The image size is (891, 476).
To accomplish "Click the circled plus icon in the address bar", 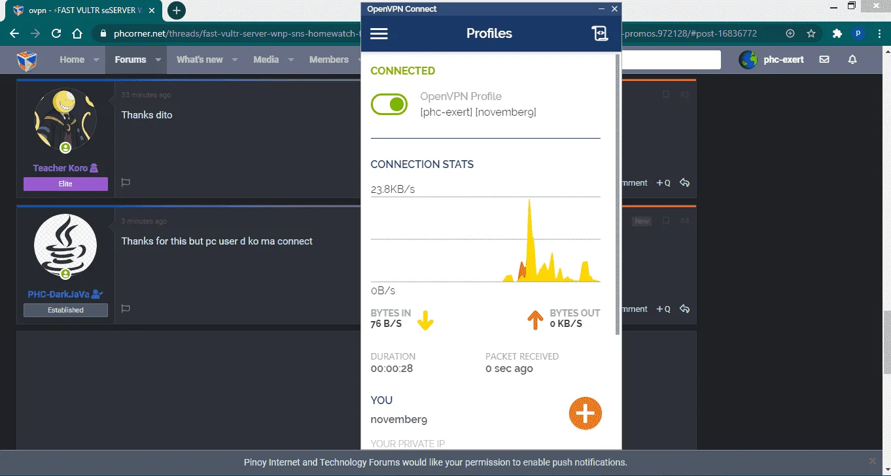I will [790, 33].
